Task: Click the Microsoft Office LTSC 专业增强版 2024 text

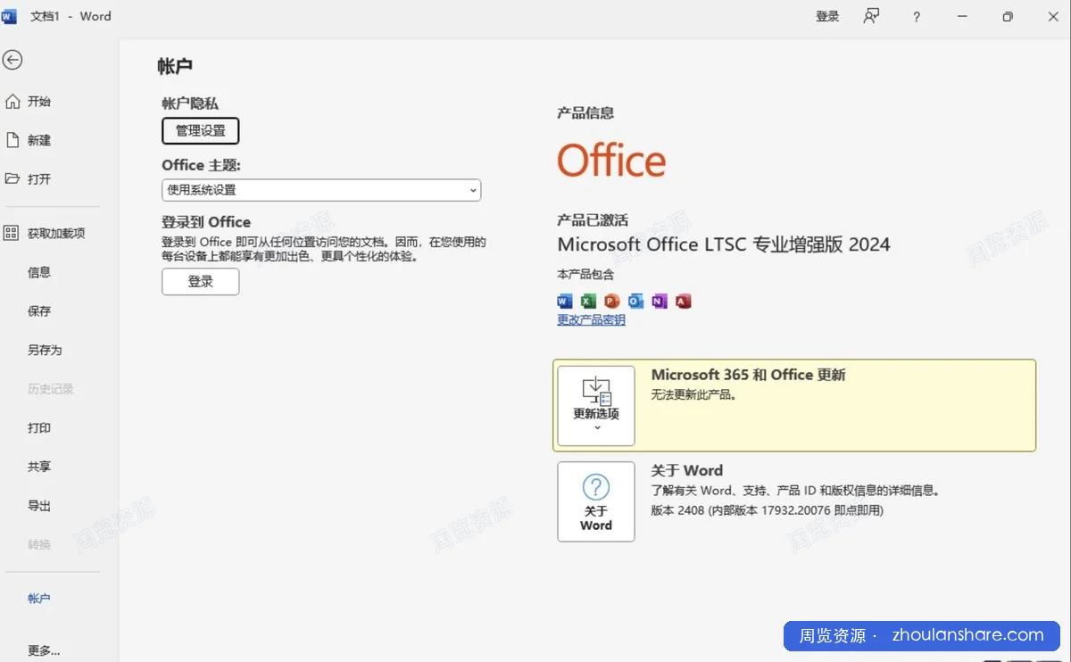Action: 724,244
